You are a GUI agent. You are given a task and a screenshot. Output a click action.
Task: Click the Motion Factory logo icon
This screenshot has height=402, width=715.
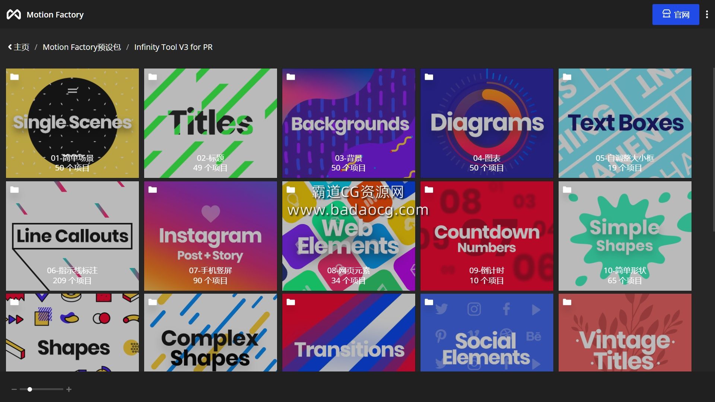tap(14, 15)
